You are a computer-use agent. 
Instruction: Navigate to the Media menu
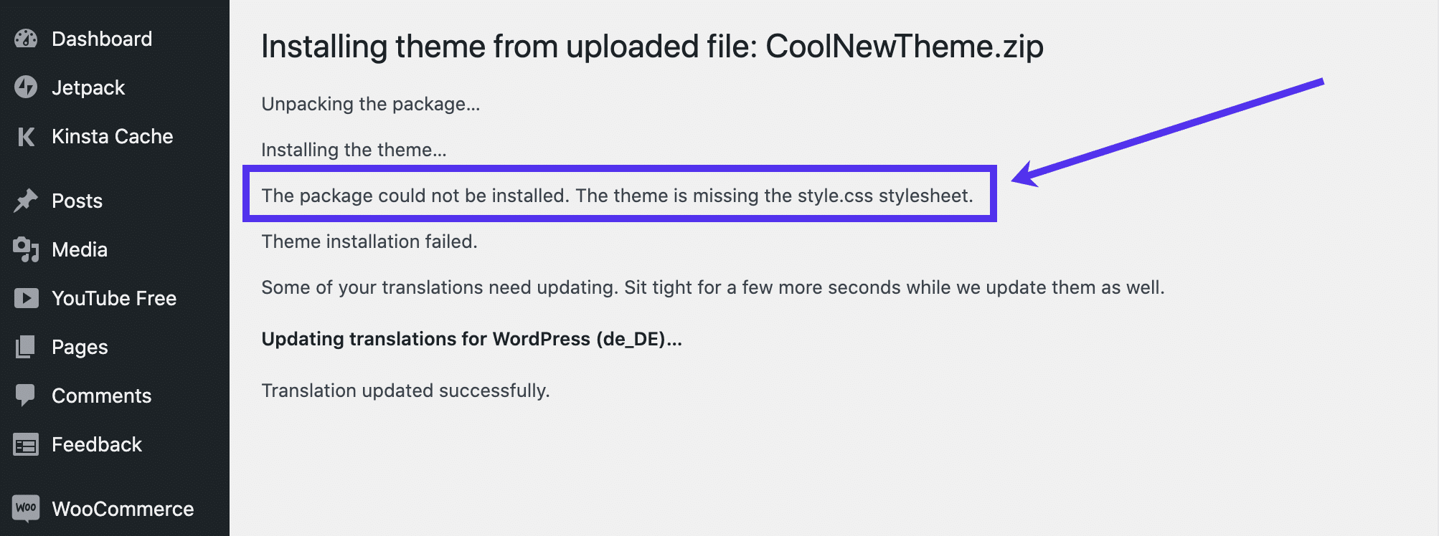pyautogui.click(x=80, y=249)
